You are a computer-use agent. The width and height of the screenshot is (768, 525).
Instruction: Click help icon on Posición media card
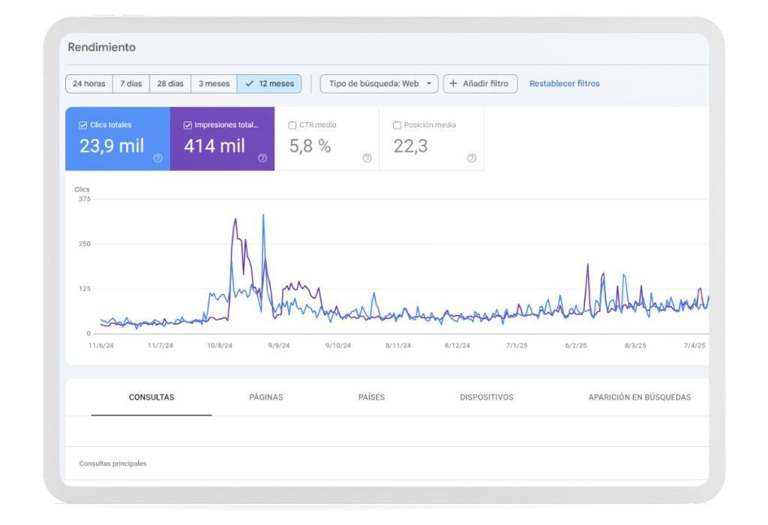(x=472, y=158)
